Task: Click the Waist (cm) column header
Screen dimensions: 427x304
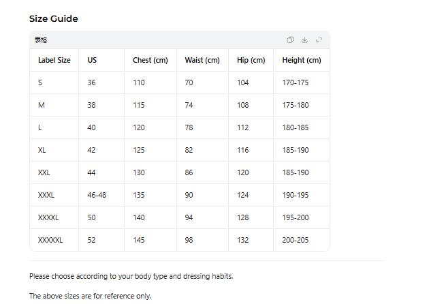Action: click(x=202, y=60)
